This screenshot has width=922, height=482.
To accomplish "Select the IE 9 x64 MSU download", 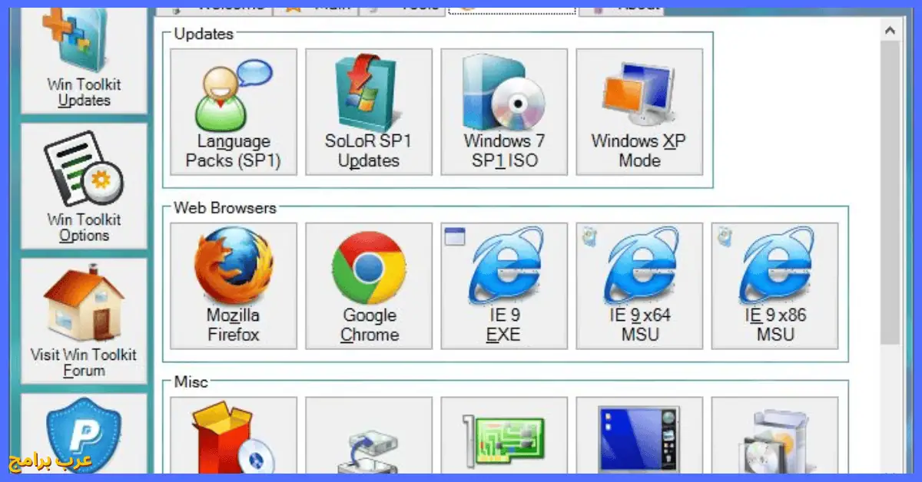I will point(639,286).
